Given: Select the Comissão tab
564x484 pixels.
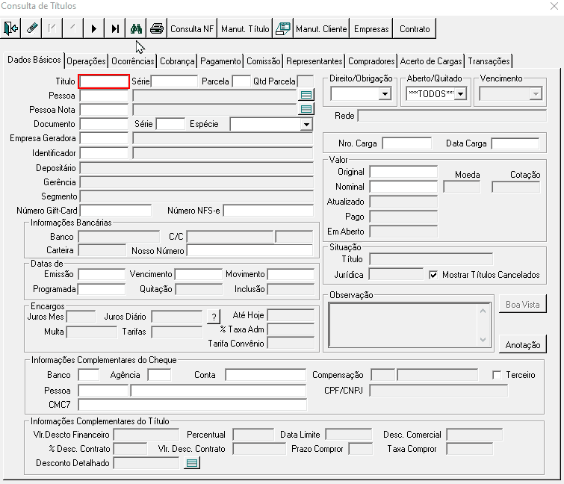Looking at the screenshot, I should coord(263,61).
